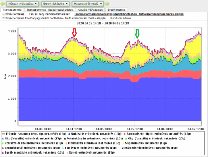
Task: Click the Gáz (fosszilis) legend marker
Action: pyautogui.click(x=3, y=138)
